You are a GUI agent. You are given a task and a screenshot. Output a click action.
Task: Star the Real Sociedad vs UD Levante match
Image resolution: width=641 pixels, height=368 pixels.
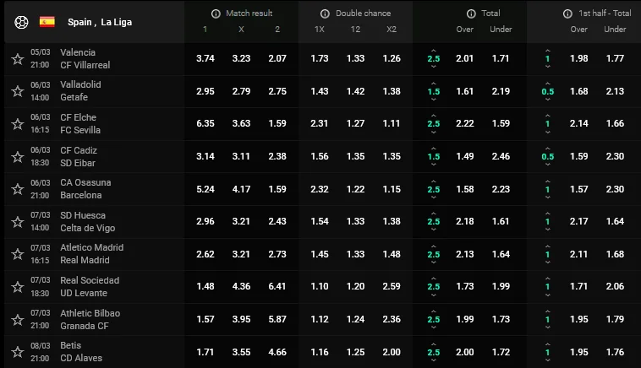17,287
